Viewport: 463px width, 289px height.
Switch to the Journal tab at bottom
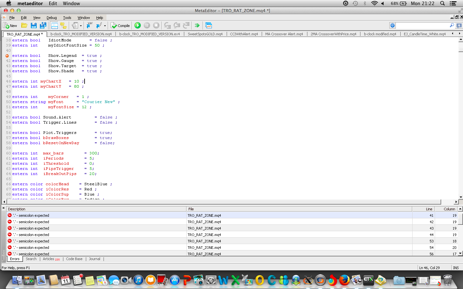click(x=94, y=259)
